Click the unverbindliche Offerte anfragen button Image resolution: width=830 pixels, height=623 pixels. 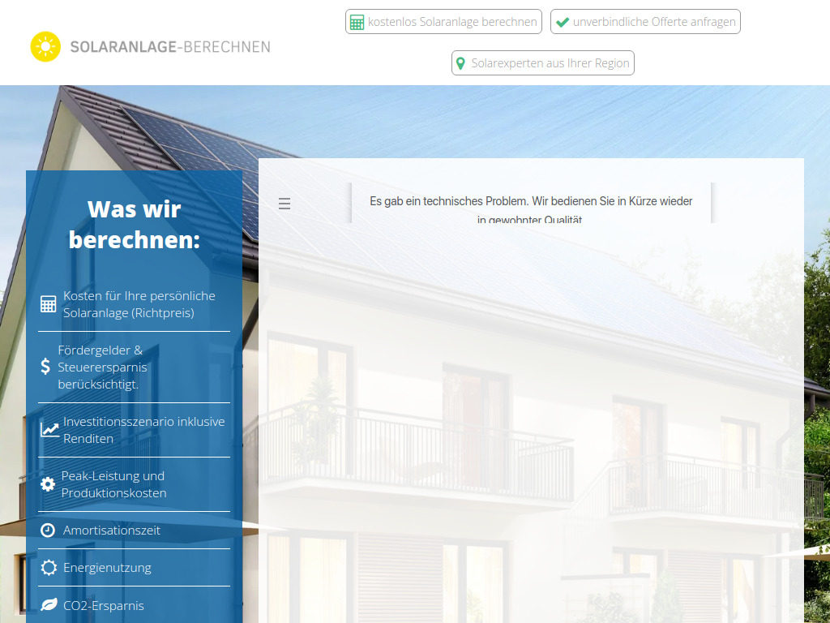click(645, 22)
